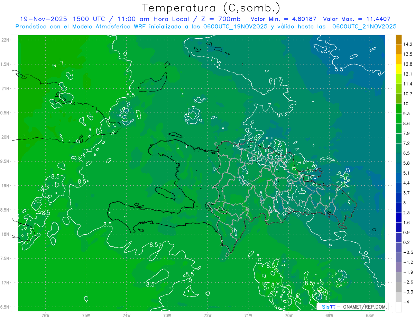Click the '18N' latitude label
415x320 pixels.
(6, 234)
